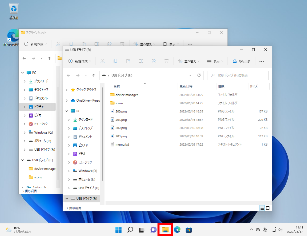Click the 取り出す eject button
The width and height of the screenshot is (307, 236).
pos(241,61)
